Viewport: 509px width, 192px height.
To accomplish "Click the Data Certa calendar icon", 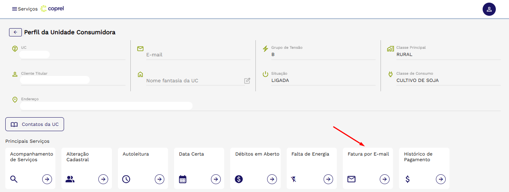I will [183, 179].
